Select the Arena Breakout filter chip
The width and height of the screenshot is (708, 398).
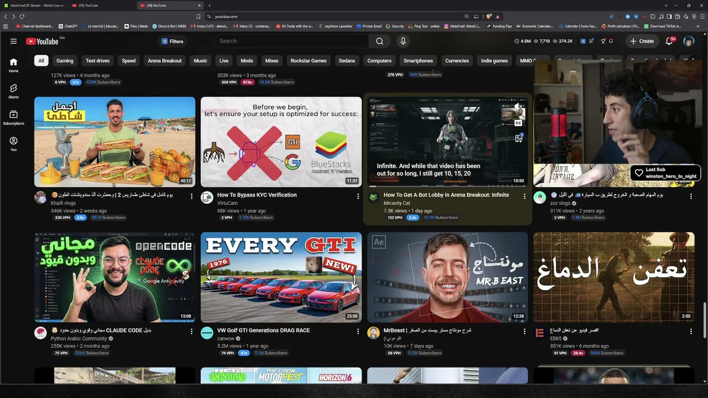click(165, 61)
